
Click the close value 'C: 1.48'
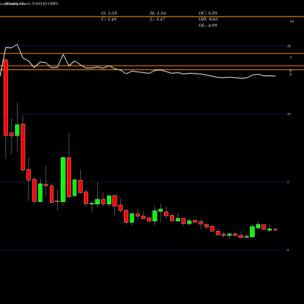coord(109,19)
